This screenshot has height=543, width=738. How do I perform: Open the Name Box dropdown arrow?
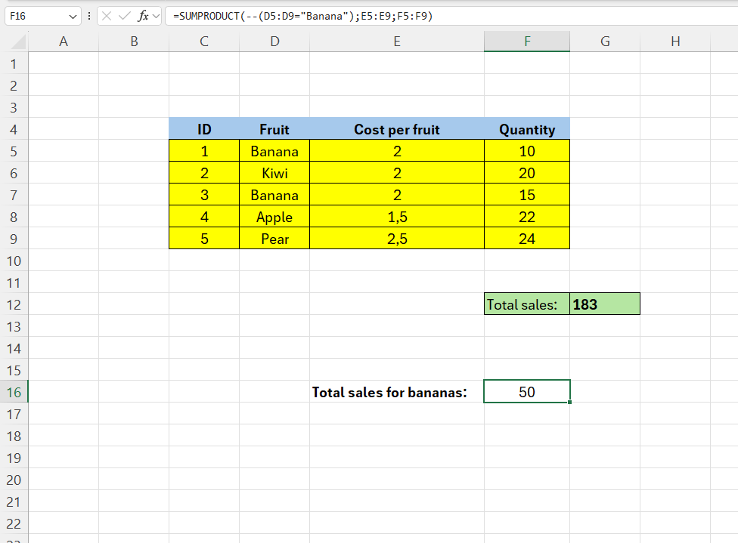point(73,16)
